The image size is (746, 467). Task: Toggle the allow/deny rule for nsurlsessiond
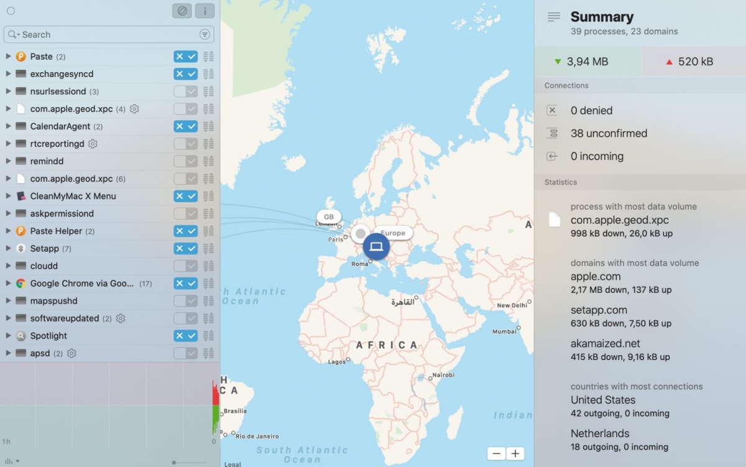coord(186,91)
